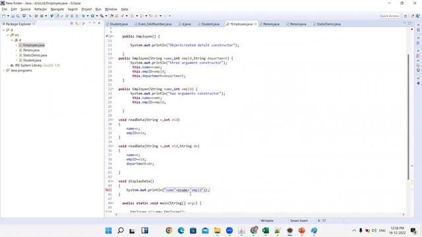The height and width of the screenshot is (237, 422).
Task: Click the Run Last Tool icon with toolbox
Action: tap(102, 16)
